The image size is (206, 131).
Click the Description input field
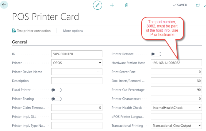77,81
